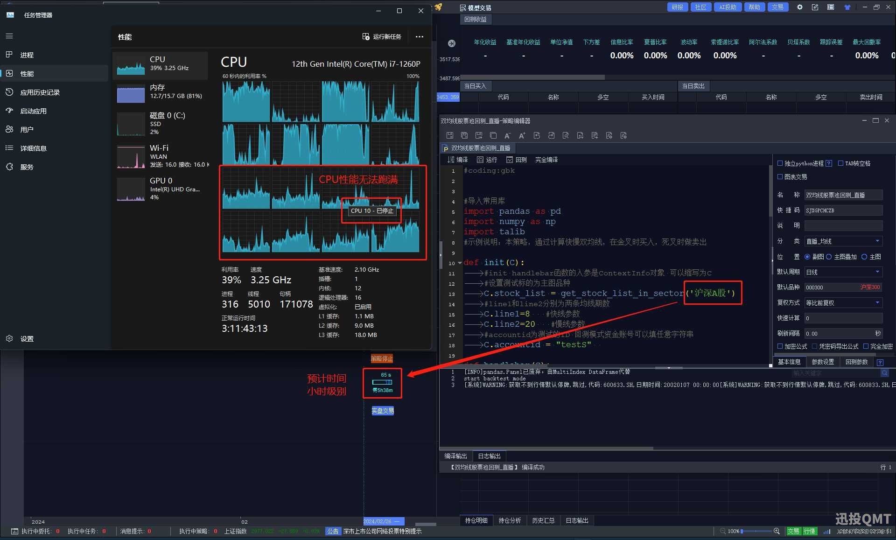Collapse the def init code fold arrow
This screenshot has width=896, height=540.
click(460, 263)
